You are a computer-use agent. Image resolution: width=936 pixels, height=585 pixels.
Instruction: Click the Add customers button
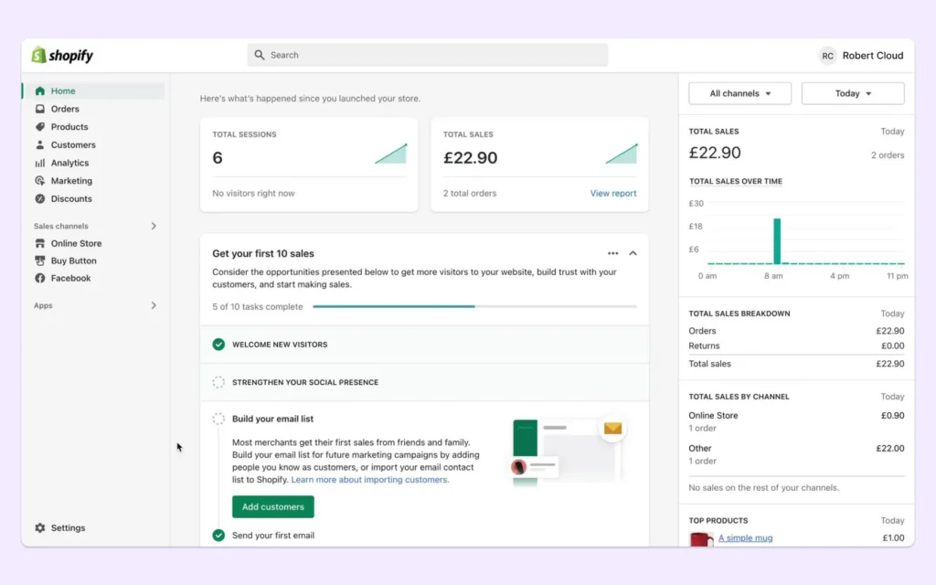click(272, 506)
